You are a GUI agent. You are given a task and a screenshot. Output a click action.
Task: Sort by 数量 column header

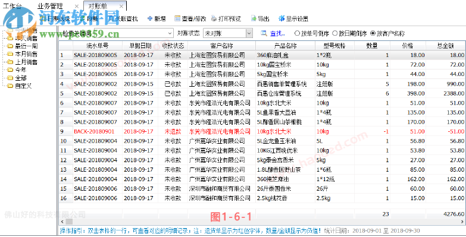tap(373, 46)
